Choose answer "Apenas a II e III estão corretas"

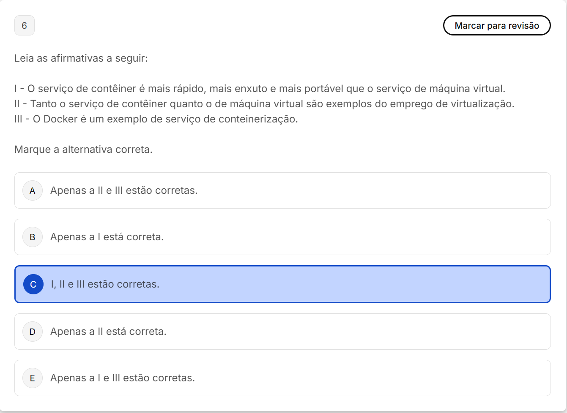(x=124, y=191)
